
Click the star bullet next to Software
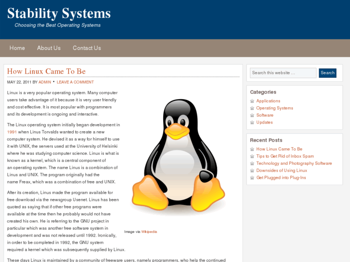point(252,115)
